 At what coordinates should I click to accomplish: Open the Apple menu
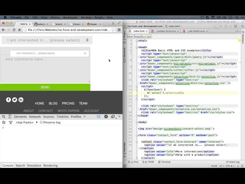(x=5, y=17)
